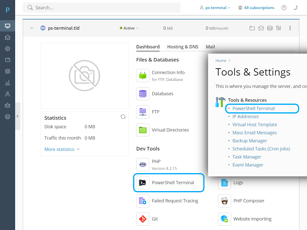
Task: Click in the Search input field
Action: pos(102,8)
